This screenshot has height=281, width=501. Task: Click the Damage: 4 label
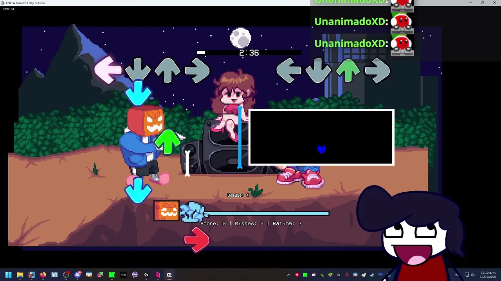[238, 195]
